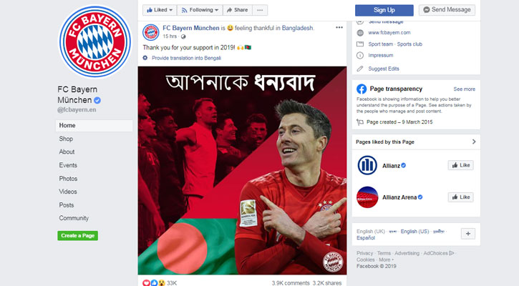Click the love heart reaction icon
Image resolution: width=519 pixels, height=286 pixels.
coord(146,283)
